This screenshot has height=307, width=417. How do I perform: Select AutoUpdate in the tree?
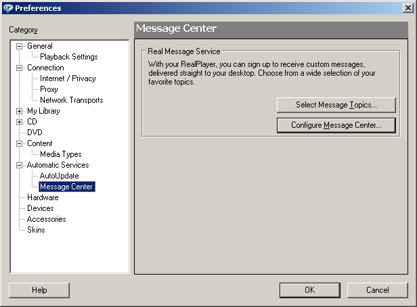(59, 176)
